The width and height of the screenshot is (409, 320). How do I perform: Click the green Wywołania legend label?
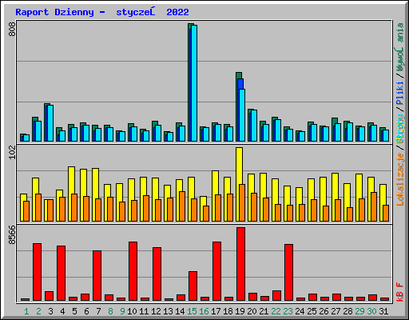tap(400, 47)
